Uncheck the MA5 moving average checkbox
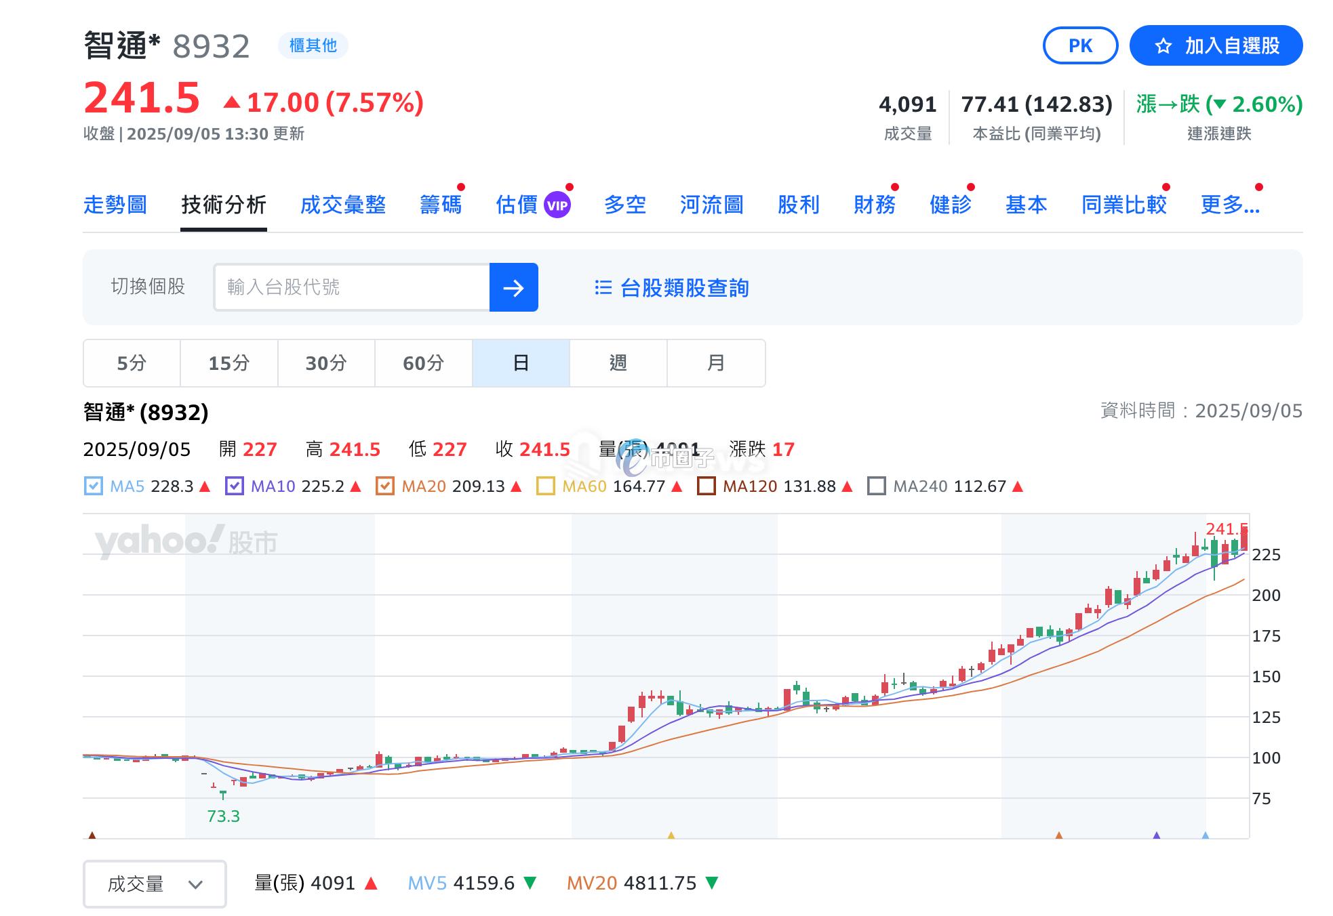Image resolution: width=1333 pixels, height=916 pixels. tap(94, 486)
